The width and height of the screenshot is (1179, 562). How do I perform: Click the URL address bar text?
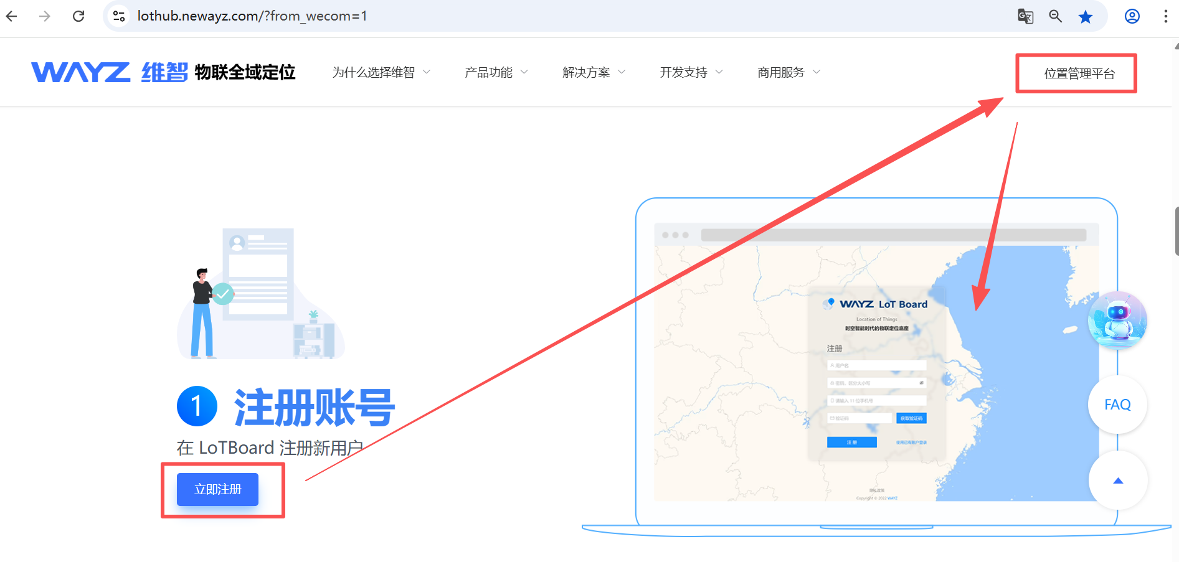[x=252, y=16]
